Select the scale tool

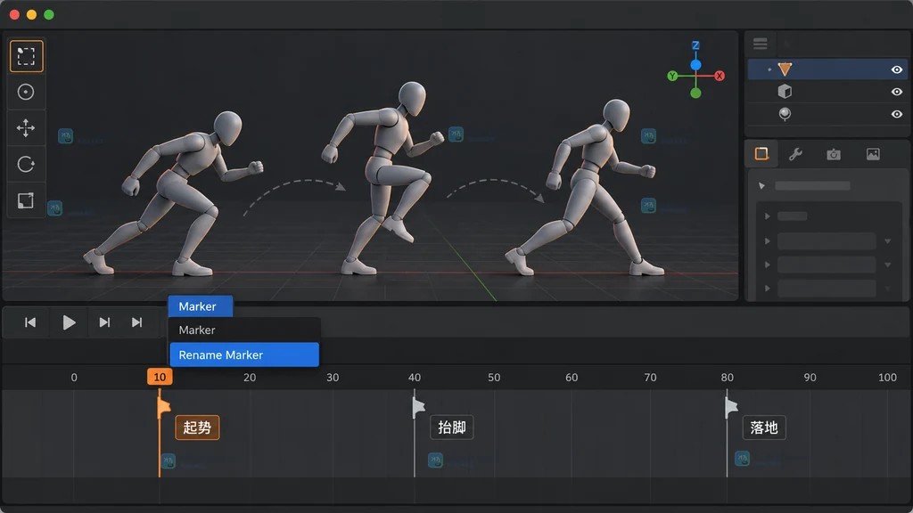(x=26, y=200)
